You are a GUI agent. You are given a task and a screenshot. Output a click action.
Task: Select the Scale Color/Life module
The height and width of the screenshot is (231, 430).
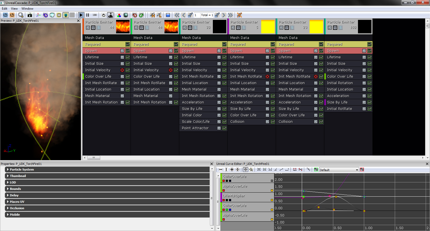[x=196, y=122]
